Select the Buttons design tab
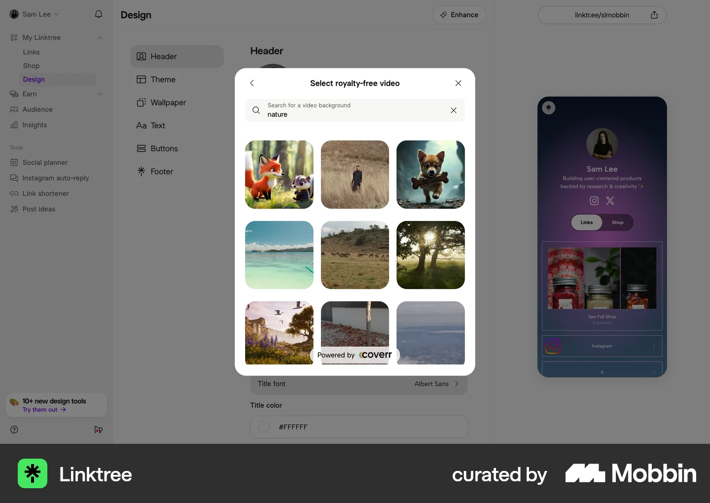This screenshot has width=710, height=503. [x=177, y=148]
